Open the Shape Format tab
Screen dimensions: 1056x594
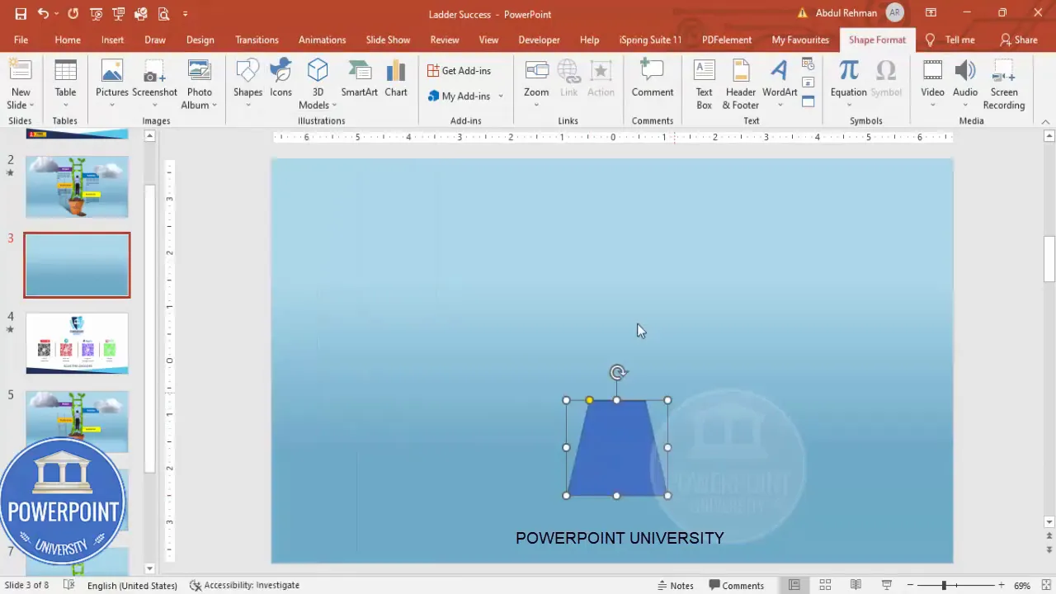877,40
